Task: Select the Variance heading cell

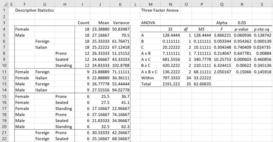Action: pos(120,23)
